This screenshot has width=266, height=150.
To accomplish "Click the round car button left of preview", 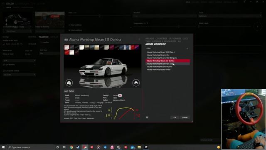I will pos(69,83).
